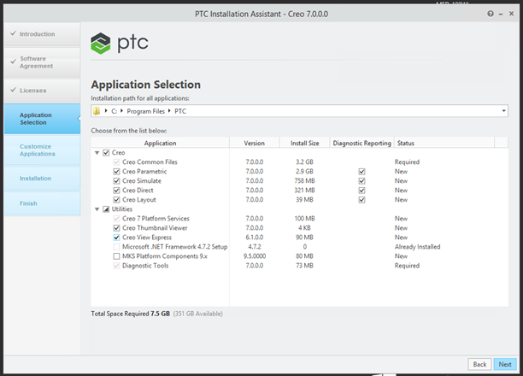This screenshot has height=376, width=523.
Task: Select the Diagnostic Tools row
Action: pos(299,266)
